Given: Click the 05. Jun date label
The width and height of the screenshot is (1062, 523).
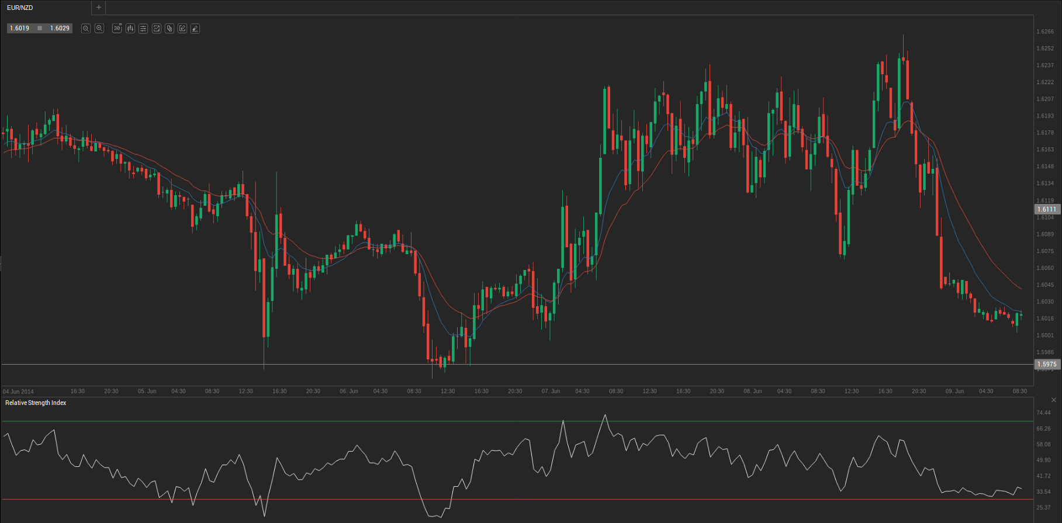Looking at the screenshot, I should click(x=147, y=392).
